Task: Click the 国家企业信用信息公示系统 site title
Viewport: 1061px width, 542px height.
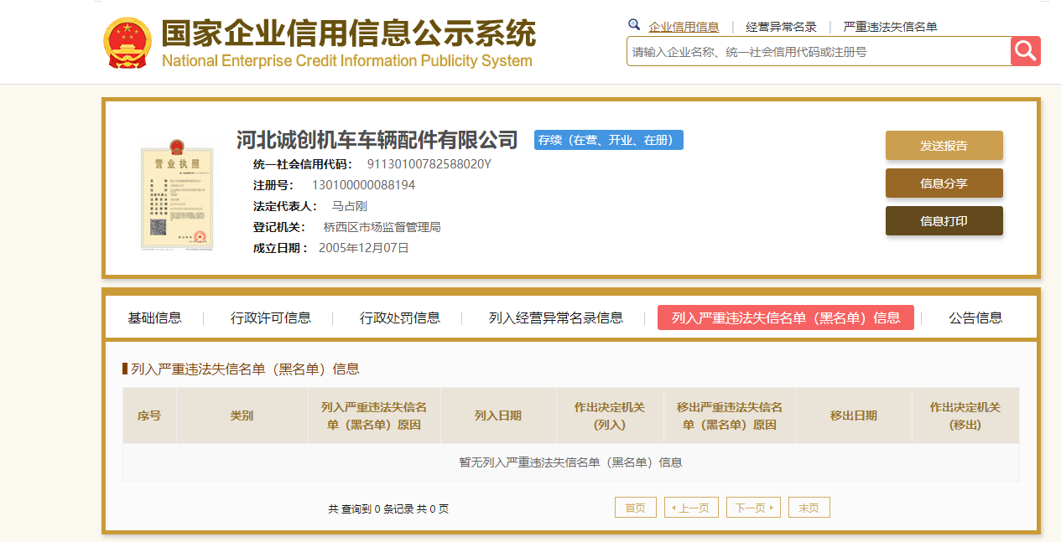Action: pos(348,33)
